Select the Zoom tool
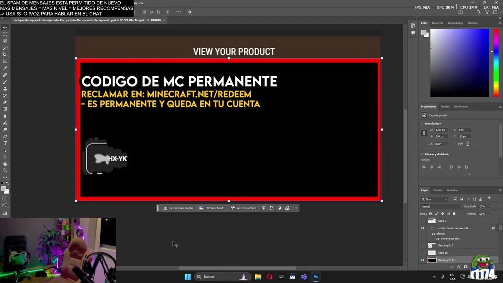The image size is (503, 283). pos(5,170)
